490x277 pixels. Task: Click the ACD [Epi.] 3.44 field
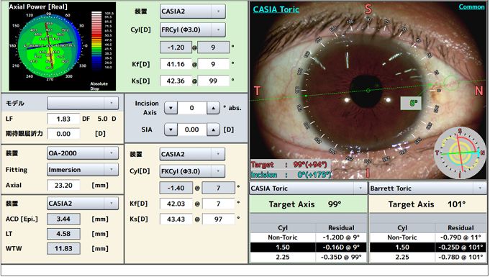pyautogui.click(x=63, y=219)
